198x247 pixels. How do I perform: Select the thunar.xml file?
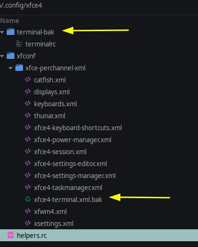(x=49, y=116)
